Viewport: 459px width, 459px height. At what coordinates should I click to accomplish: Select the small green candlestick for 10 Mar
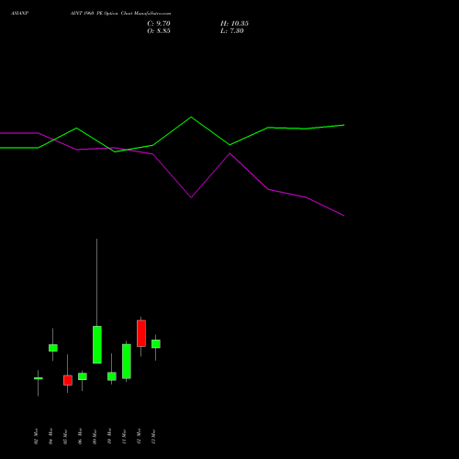tap(112, 376)
